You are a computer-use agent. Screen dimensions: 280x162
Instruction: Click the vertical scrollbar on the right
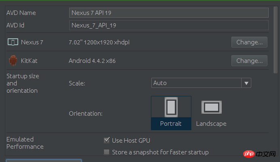tap(276, 40)
